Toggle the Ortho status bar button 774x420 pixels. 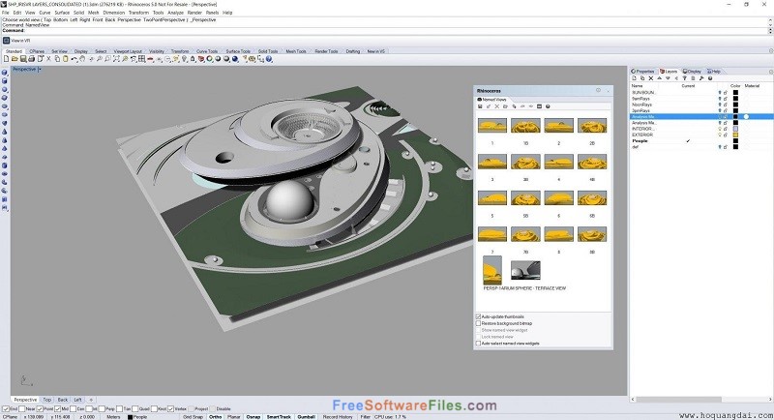pos(215,417)
